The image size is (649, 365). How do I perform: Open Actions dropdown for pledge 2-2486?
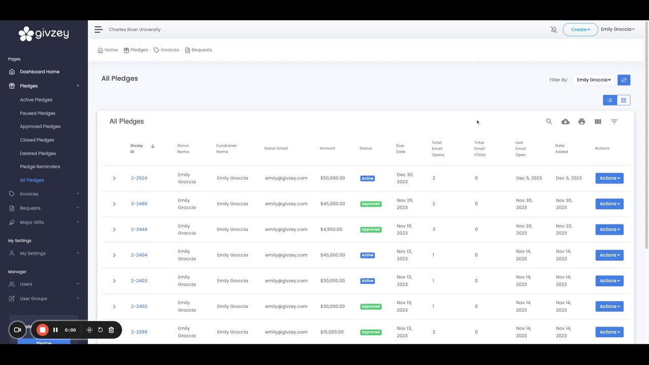609,204
